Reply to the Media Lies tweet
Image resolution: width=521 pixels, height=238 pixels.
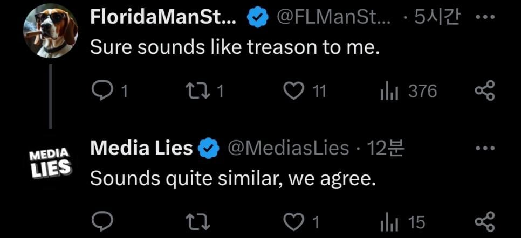pos(101,221)
